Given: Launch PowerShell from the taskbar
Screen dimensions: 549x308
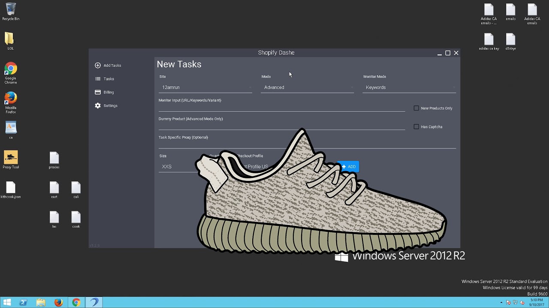Looking at the screenshot, I should (23, 302).
